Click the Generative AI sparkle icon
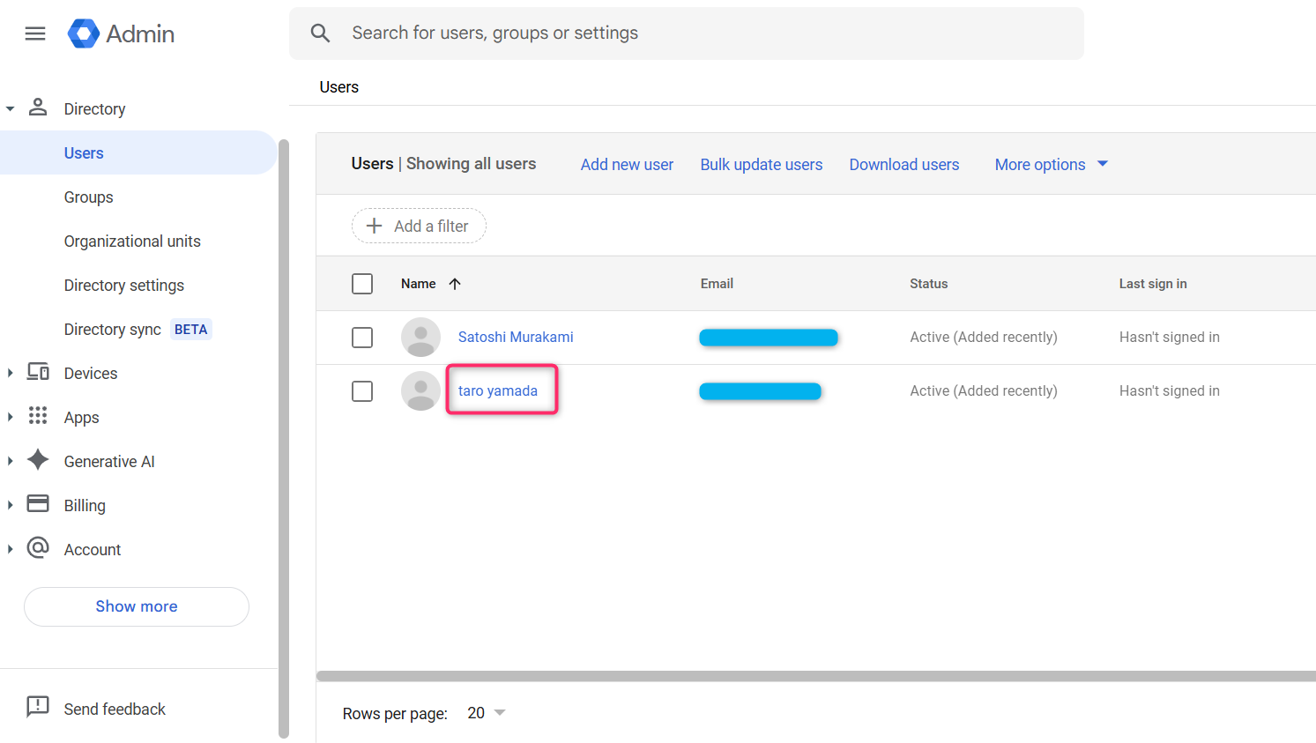Viewport: 1316px width, 743px height. point(38,459)
